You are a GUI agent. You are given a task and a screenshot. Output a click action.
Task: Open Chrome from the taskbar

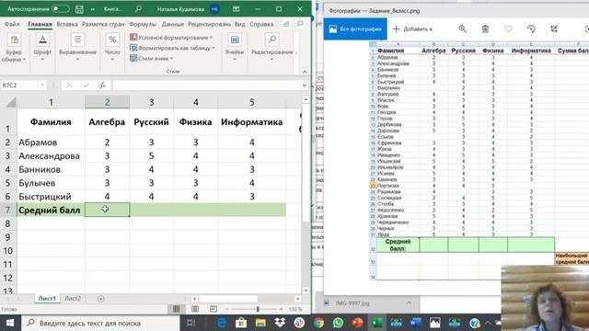[318, 323]
